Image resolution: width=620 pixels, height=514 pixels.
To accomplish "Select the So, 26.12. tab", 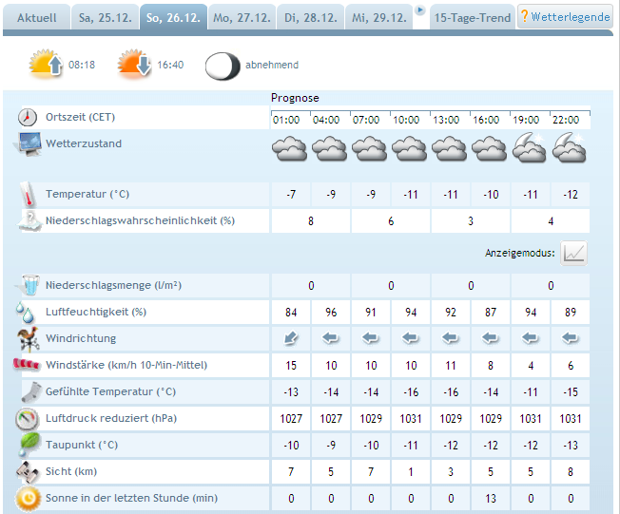I will coord(174,18).
